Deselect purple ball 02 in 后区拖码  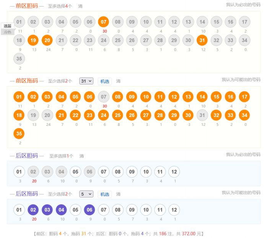click(33, 210)
